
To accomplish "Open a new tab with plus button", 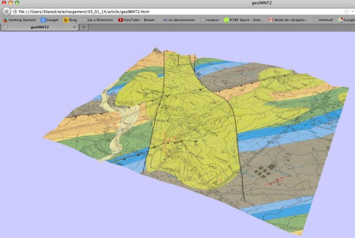I will pos(83,27).
